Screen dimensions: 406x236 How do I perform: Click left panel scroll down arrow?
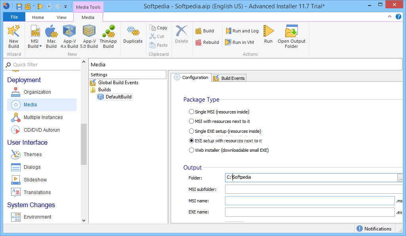point(84,221)
